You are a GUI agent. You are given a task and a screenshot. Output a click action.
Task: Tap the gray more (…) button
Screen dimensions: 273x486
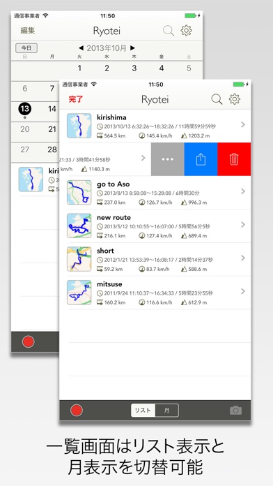(168, 159)
